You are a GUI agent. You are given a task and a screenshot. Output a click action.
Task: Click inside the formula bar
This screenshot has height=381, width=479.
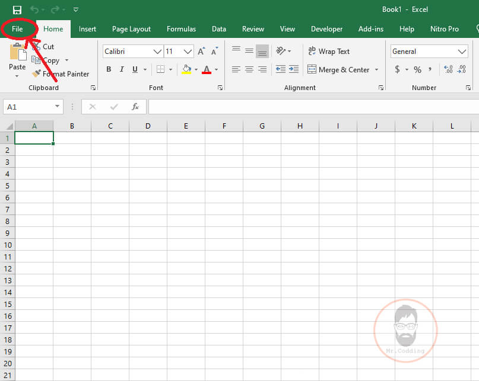coord(313,107)
